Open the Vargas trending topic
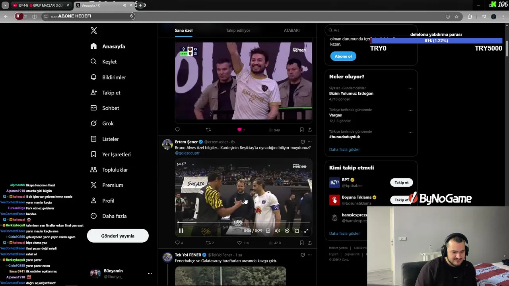 [x=335, y=115]
